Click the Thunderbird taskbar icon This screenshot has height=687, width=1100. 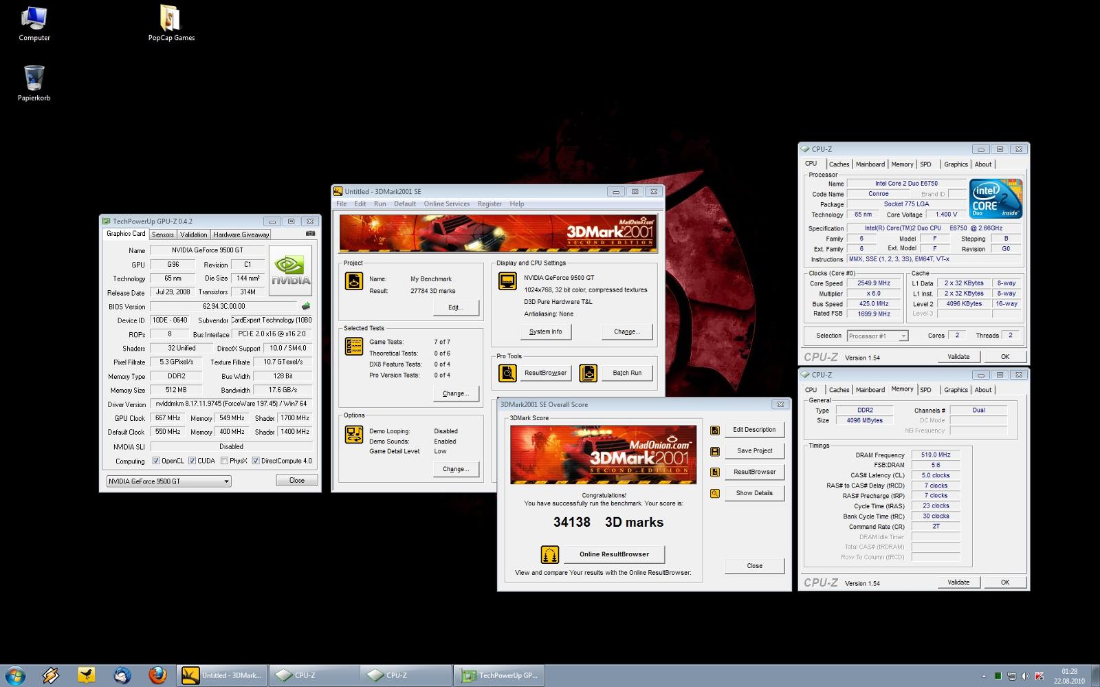[122, 675]
